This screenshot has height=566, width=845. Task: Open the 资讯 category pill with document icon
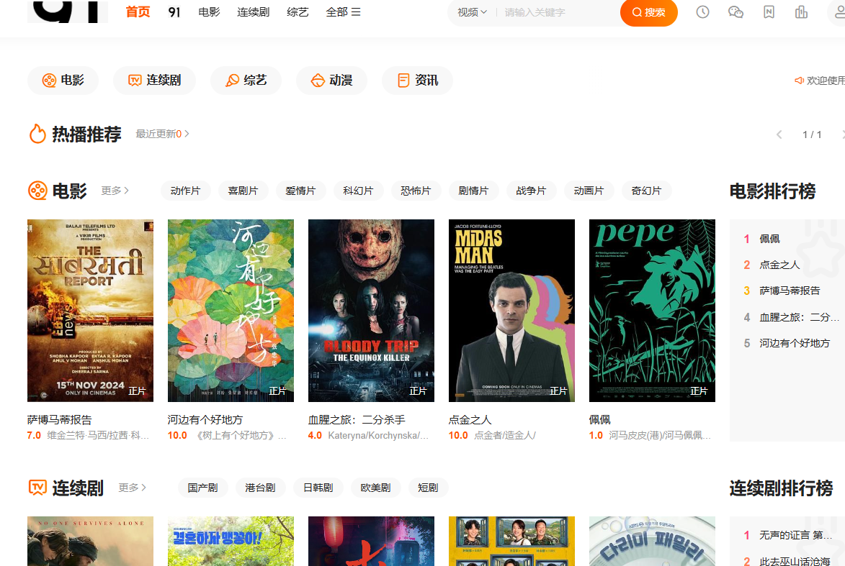coord(418,81)
